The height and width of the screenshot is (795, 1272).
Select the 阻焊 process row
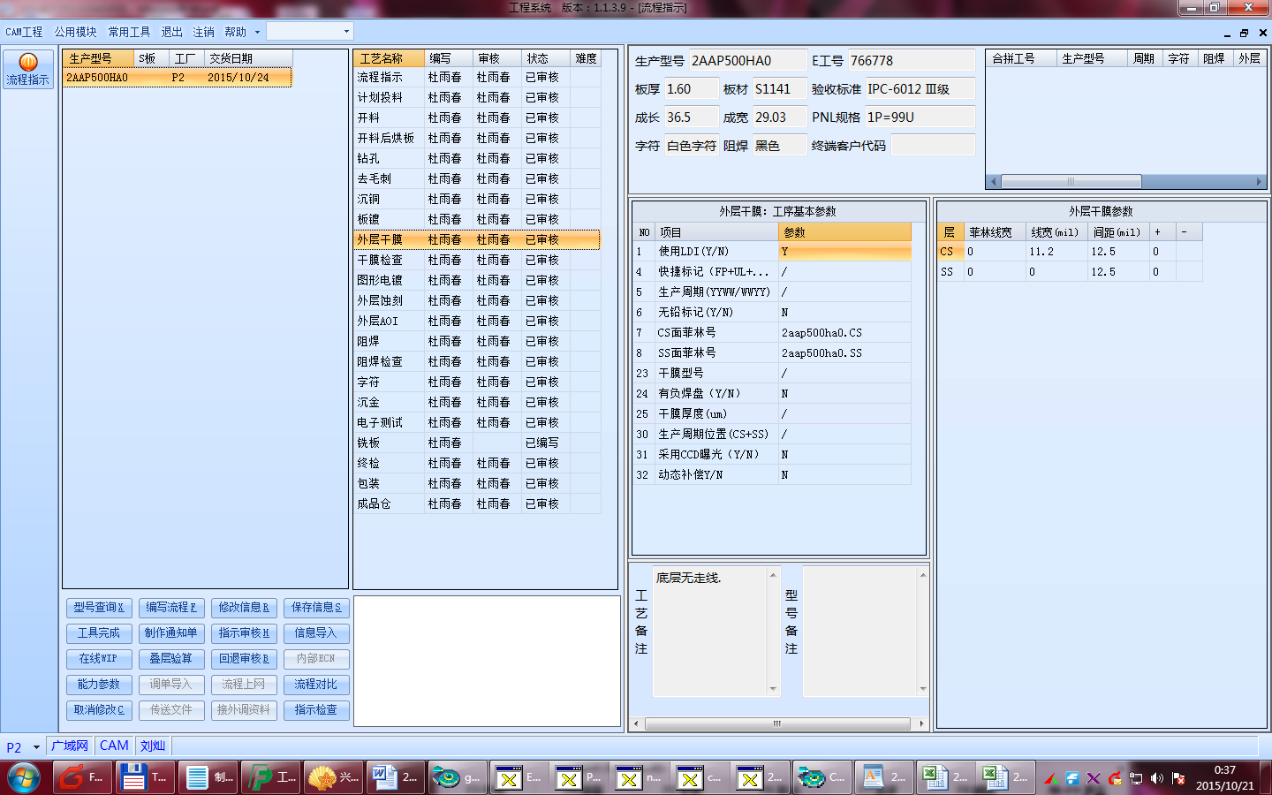pyautogui.click(x=477, y=341)
